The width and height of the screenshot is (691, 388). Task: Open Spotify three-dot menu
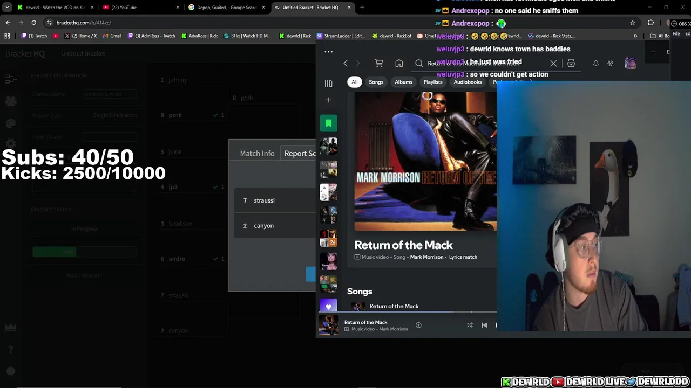[328, 52]
